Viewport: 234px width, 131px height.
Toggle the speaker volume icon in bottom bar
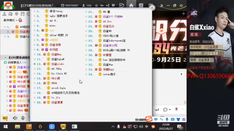click(x=15, y=118)
